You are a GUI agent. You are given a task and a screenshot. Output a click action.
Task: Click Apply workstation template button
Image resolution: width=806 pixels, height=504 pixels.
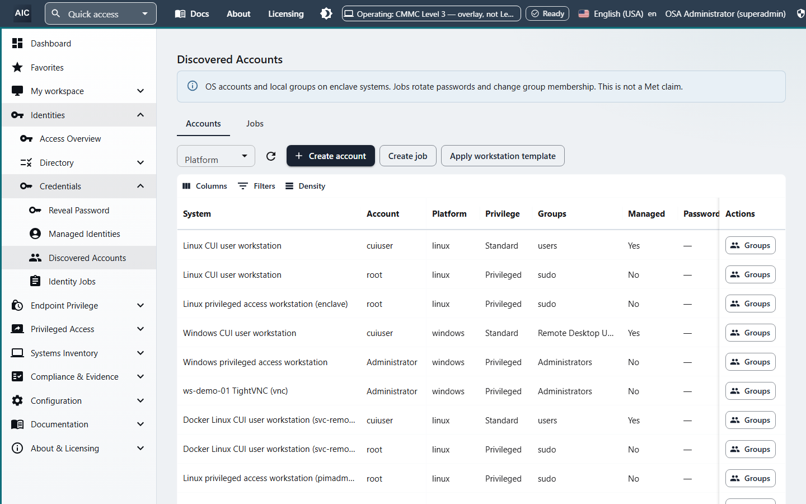[x=503, y=156]
